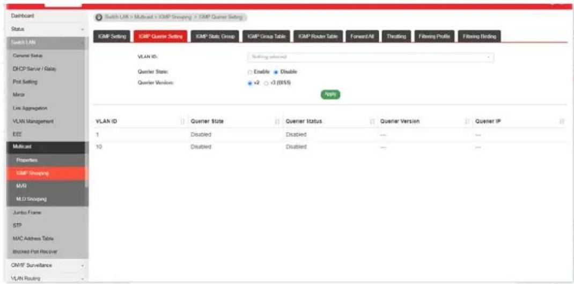Open Filtering Profile tab
The image size is (574, 284).
(434, 36)
